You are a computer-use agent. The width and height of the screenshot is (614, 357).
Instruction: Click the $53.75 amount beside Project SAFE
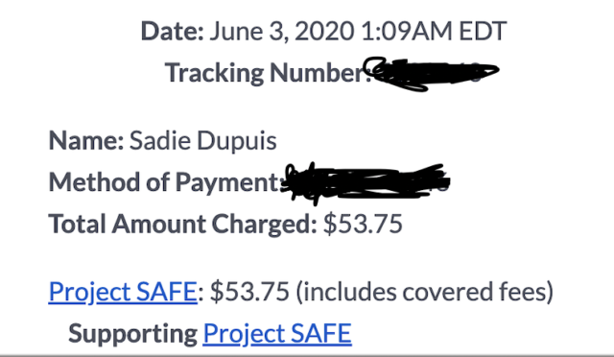tap(249, 292)
